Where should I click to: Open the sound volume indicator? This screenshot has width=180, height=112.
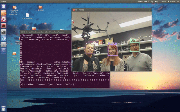156,2
